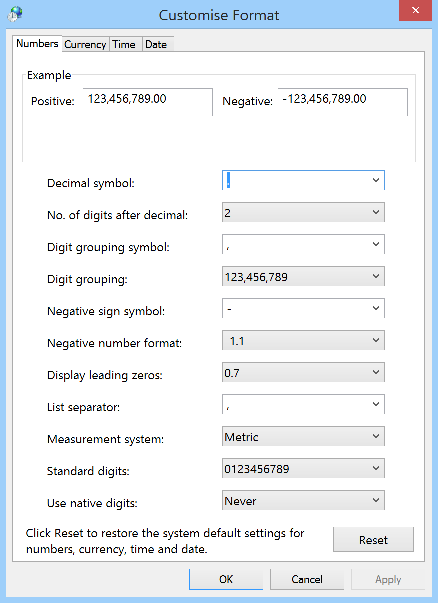This screenshot has height=603, width=438.
Task: Switch to the Currency tab
Action: click(85, 44)
